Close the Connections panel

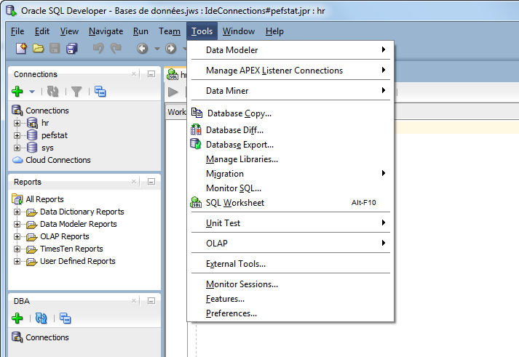pyautogui.click(x=134, y=74)
